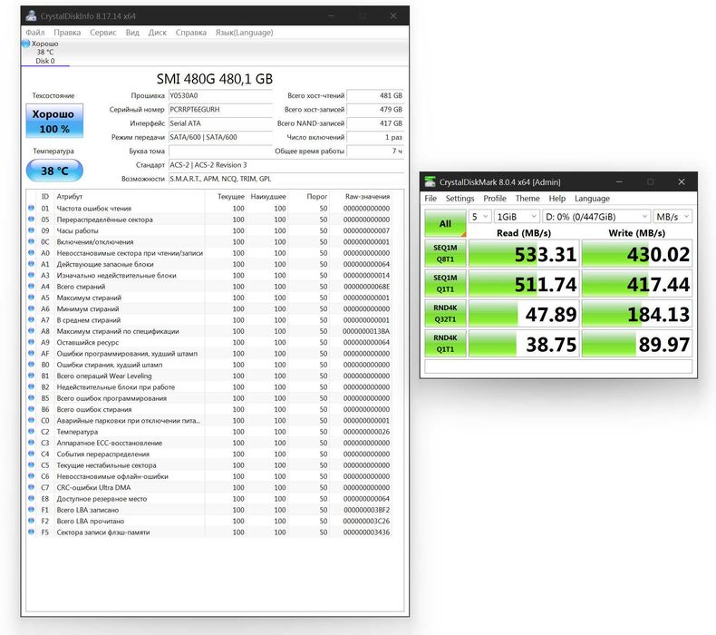The width and height of the screenshot is (716, 635).
Task: Click the CrystalDiskInfo title bar app icon
Action: 31,16
